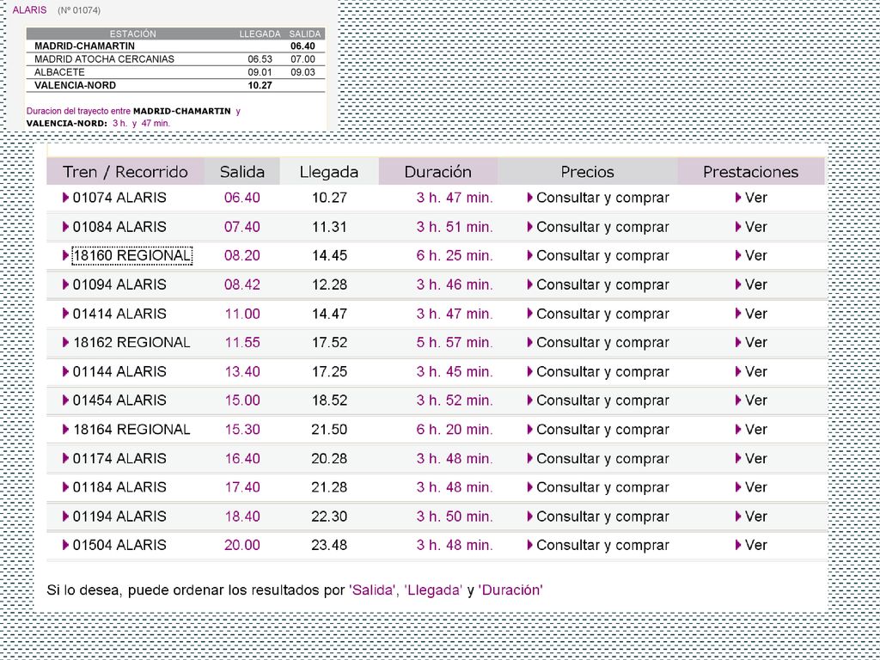Consultar y comprar for the 15.30 train
The width and height of the screenshot is (880, 660).
pyautogui.click(x=602, y=430)
